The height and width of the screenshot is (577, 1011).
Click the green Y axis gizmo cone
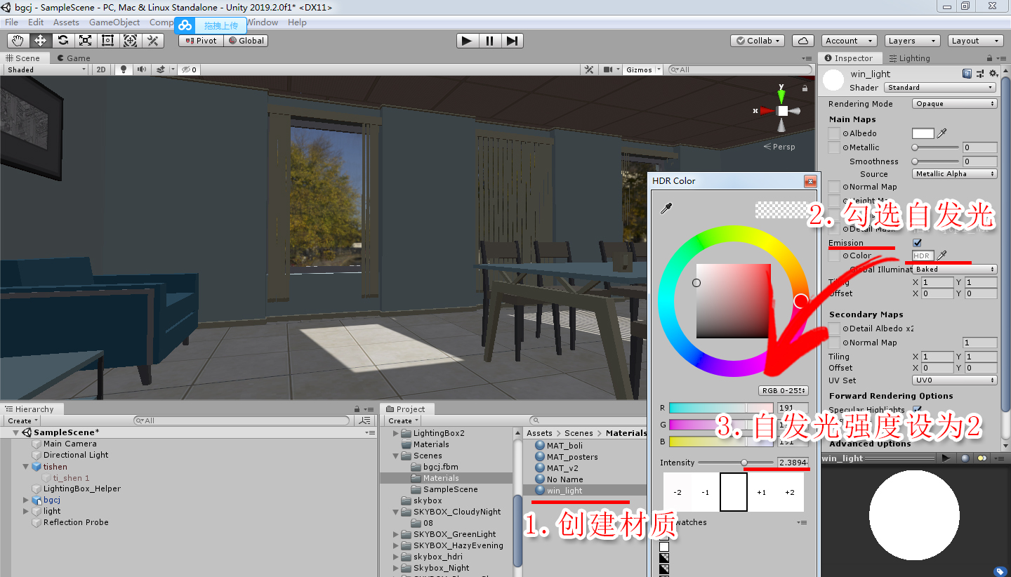coord(781,95)
